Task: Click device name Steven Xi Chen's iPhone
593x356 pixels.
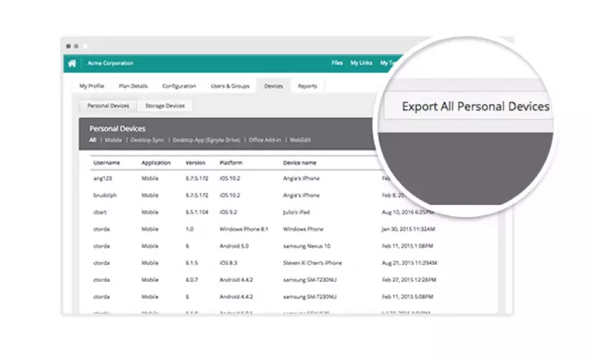Action: pos(312,263)
